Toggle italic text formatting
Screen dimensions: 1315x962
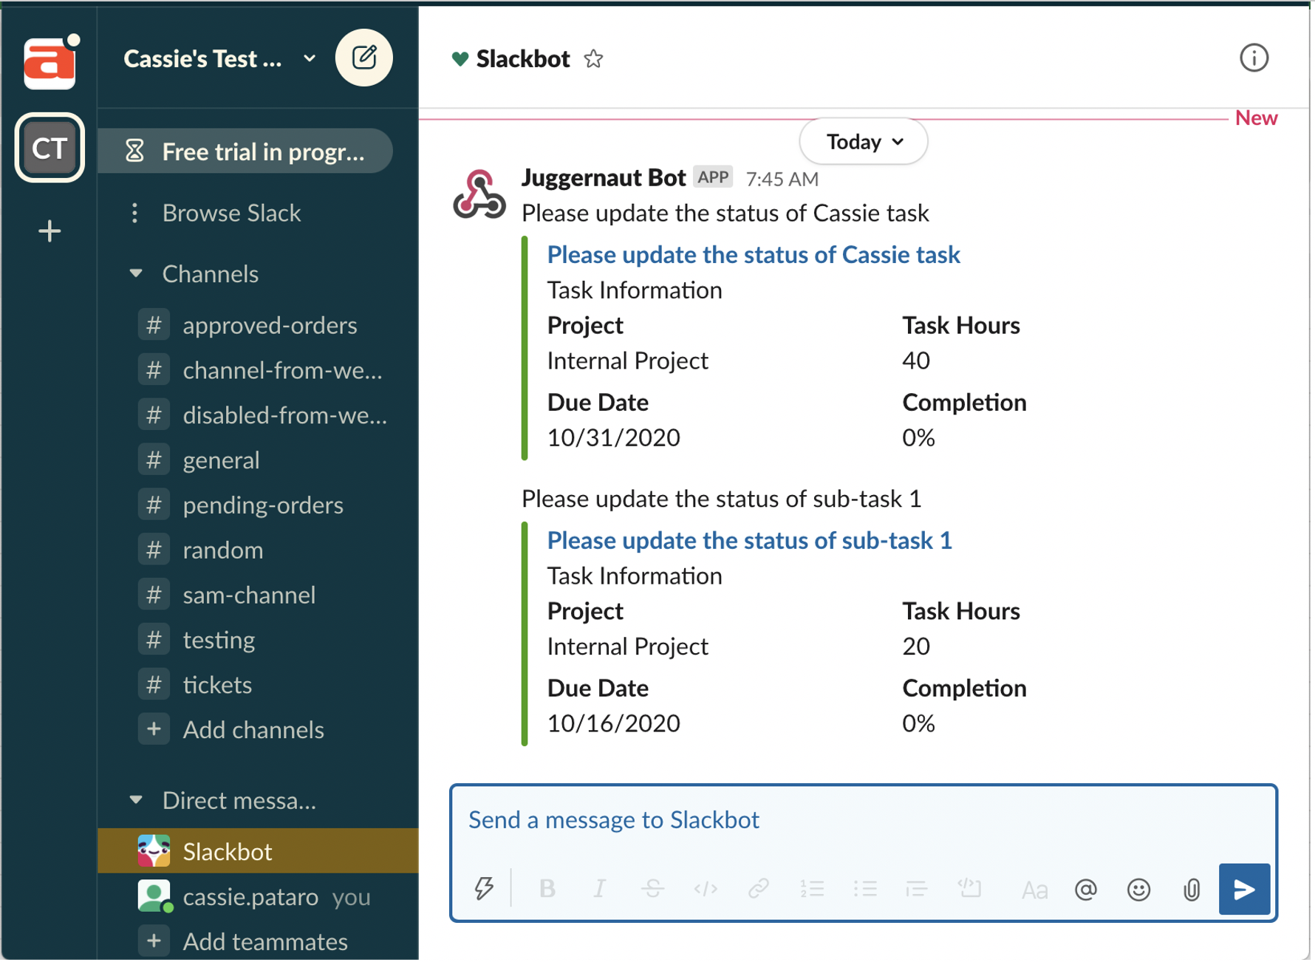(x=599, y=889)
